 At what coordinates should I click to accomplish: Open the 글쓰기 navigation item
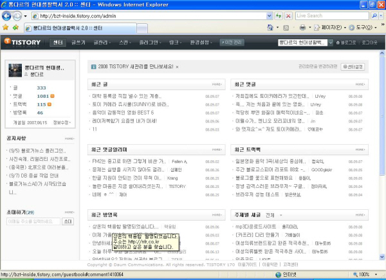[x=78, y=42]
